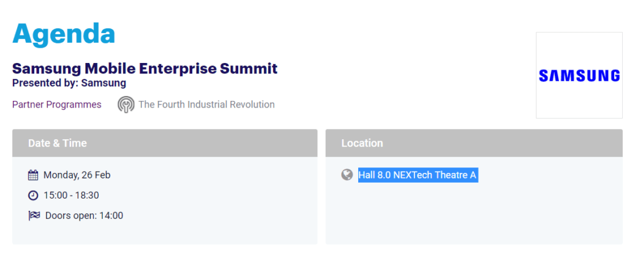Click the Agenda page heading
The image size is (627, 253).
point(64,34)
